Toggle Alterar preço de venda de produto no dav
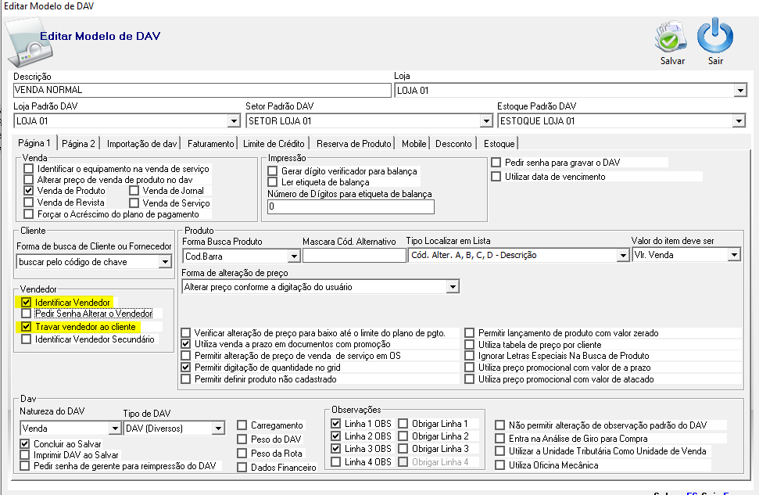The width and height of the screenshot is (759, 495). [29, 180]
